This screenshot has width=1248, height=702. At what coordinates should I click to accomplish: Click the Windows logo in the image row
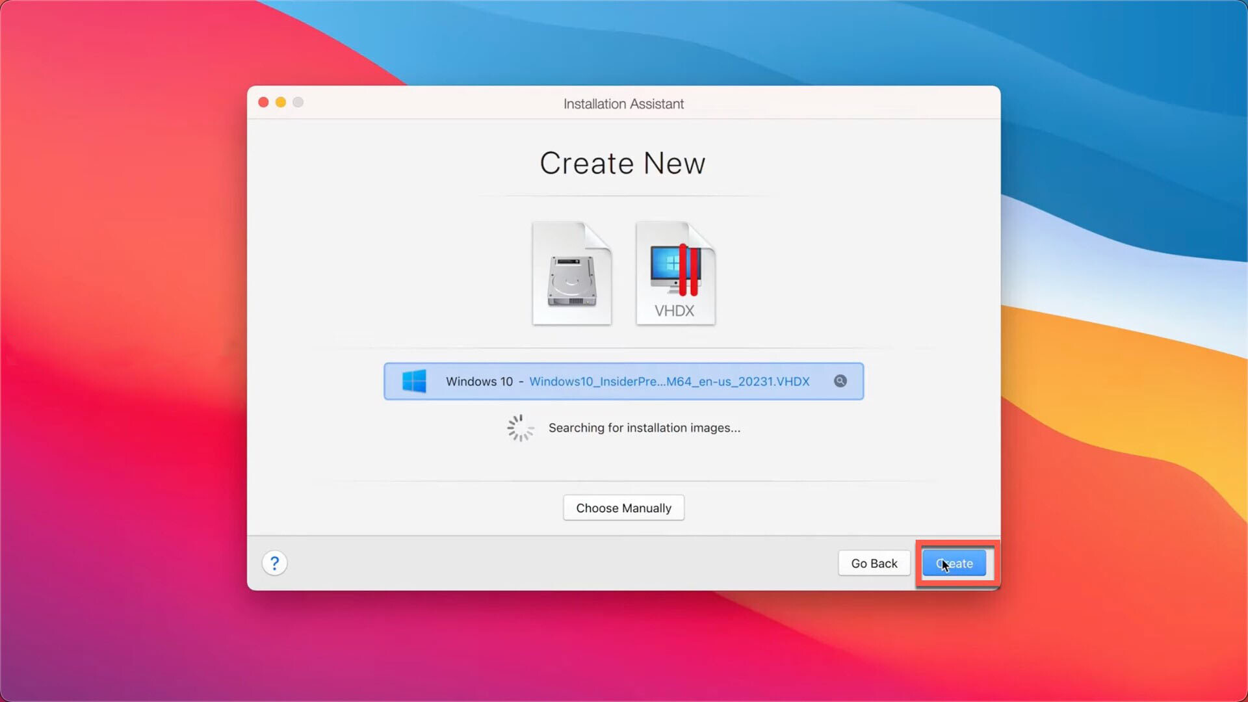pos(414,382)
